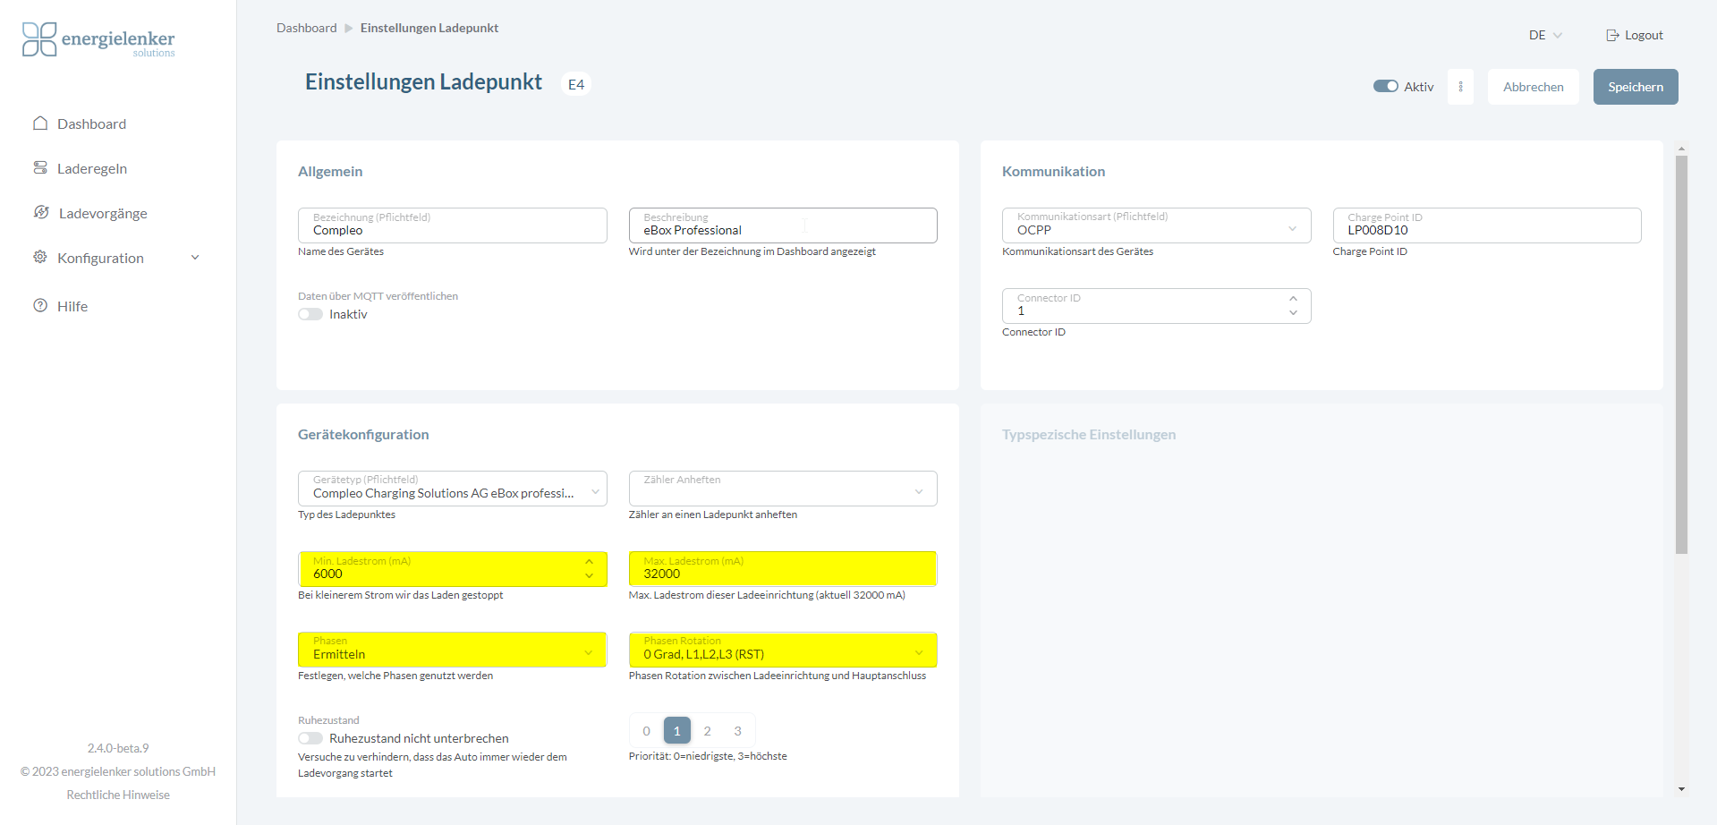The height and width of the screenshot is (825, 1717).
Task: Enable MQTT publishing toggle
Action: (310, 314)
